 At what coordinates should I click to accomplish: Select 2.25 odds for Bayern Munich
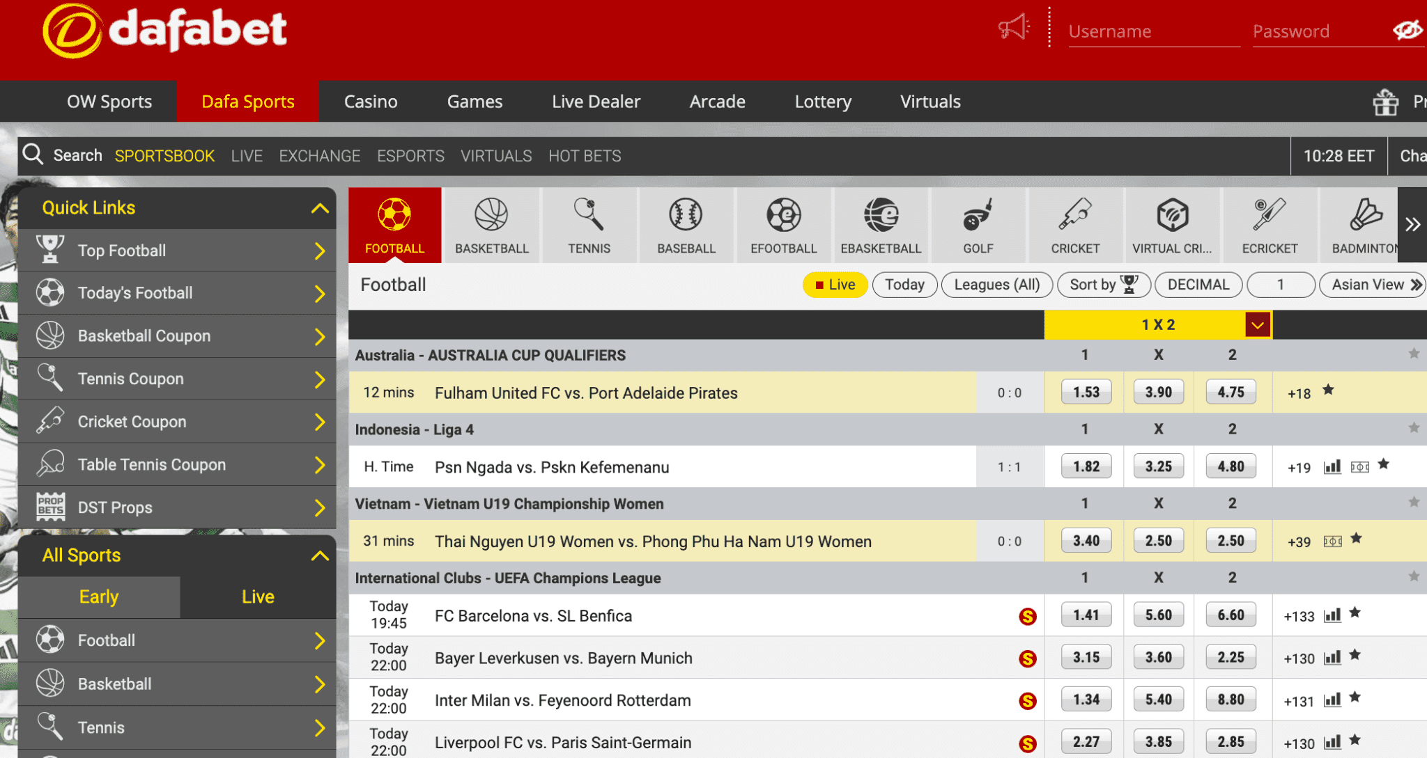[x=1231, y=658]
